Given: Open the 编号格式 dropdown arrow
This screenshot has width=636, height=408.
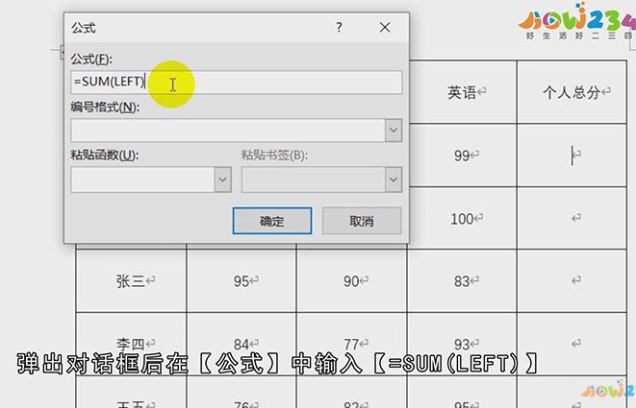Looking at the screenshot, I should pos(393,131).
